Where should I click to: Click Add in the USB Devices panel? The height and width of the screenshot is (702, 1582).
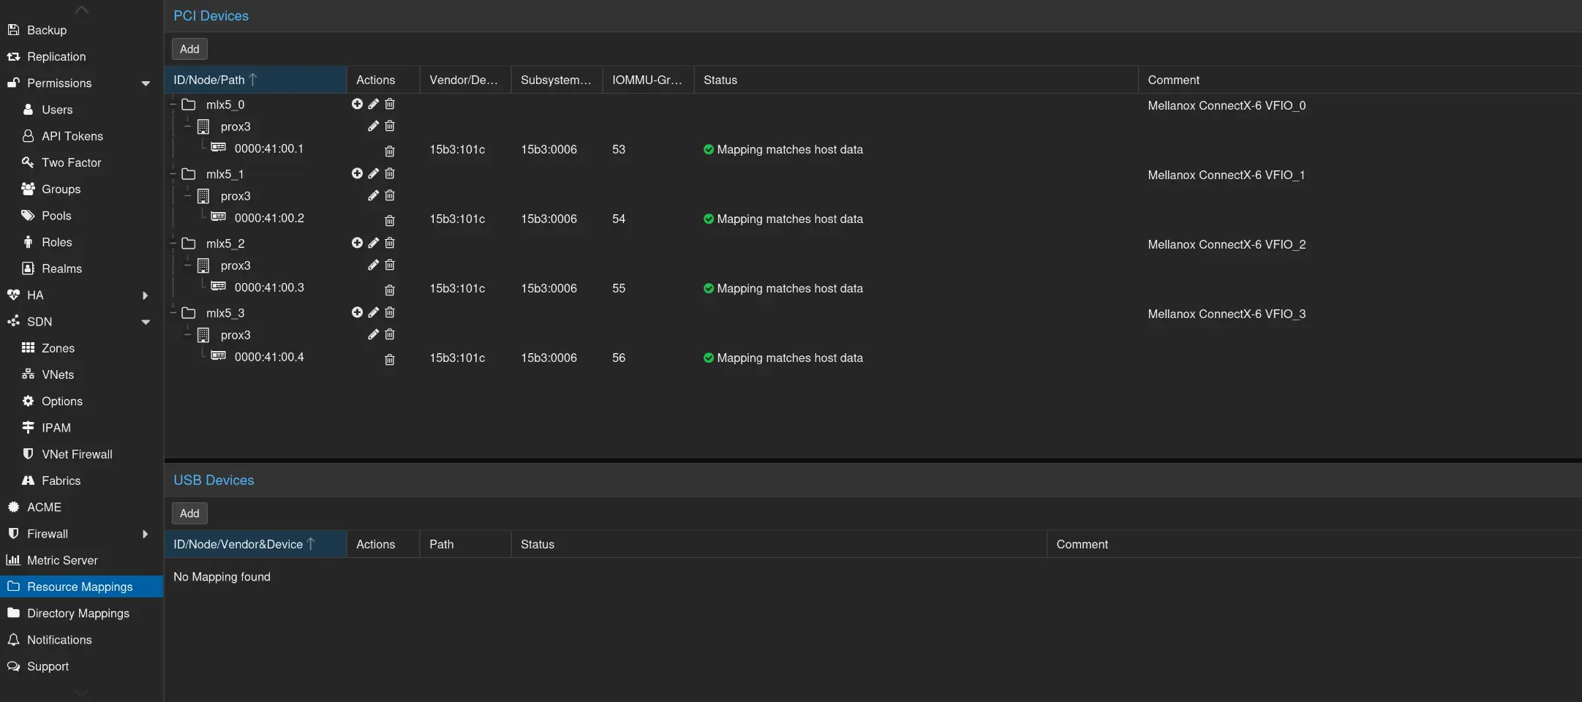pos(189,513)
